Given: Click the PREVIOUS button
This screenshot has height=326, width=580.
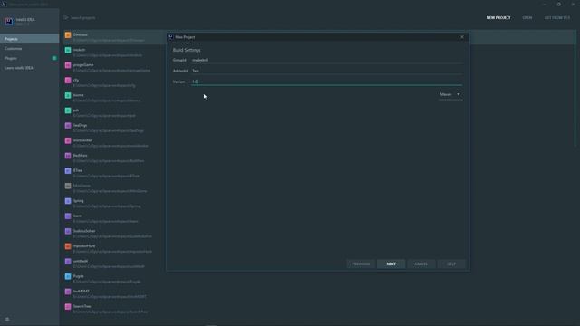Looking at the screenshot, I should point(361,264).
